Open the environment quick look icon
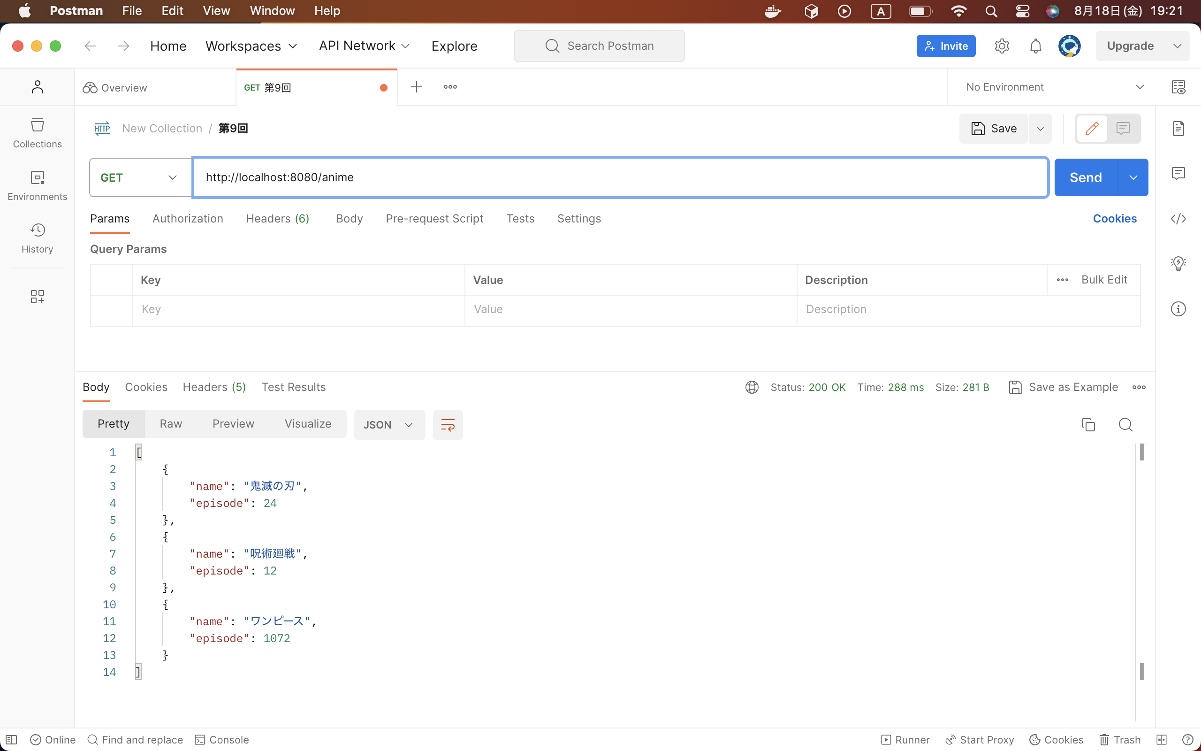Image resolution: width=1201 pixels, height=751 pixels. point(1178,87)
